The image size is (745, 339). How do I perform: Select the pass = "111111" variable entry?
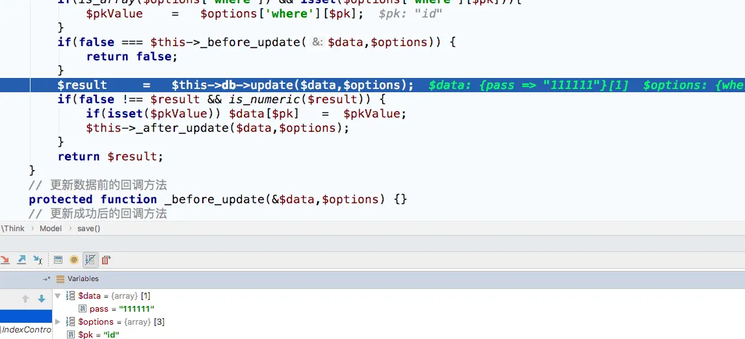click(x=122, y=308)
